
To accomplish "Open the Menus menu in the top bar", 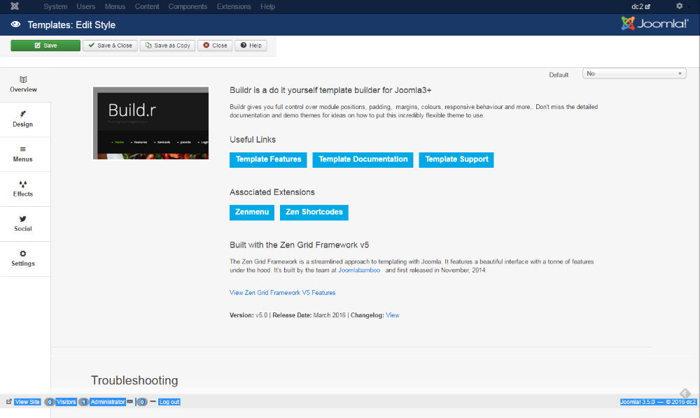I will coord(115,7).
